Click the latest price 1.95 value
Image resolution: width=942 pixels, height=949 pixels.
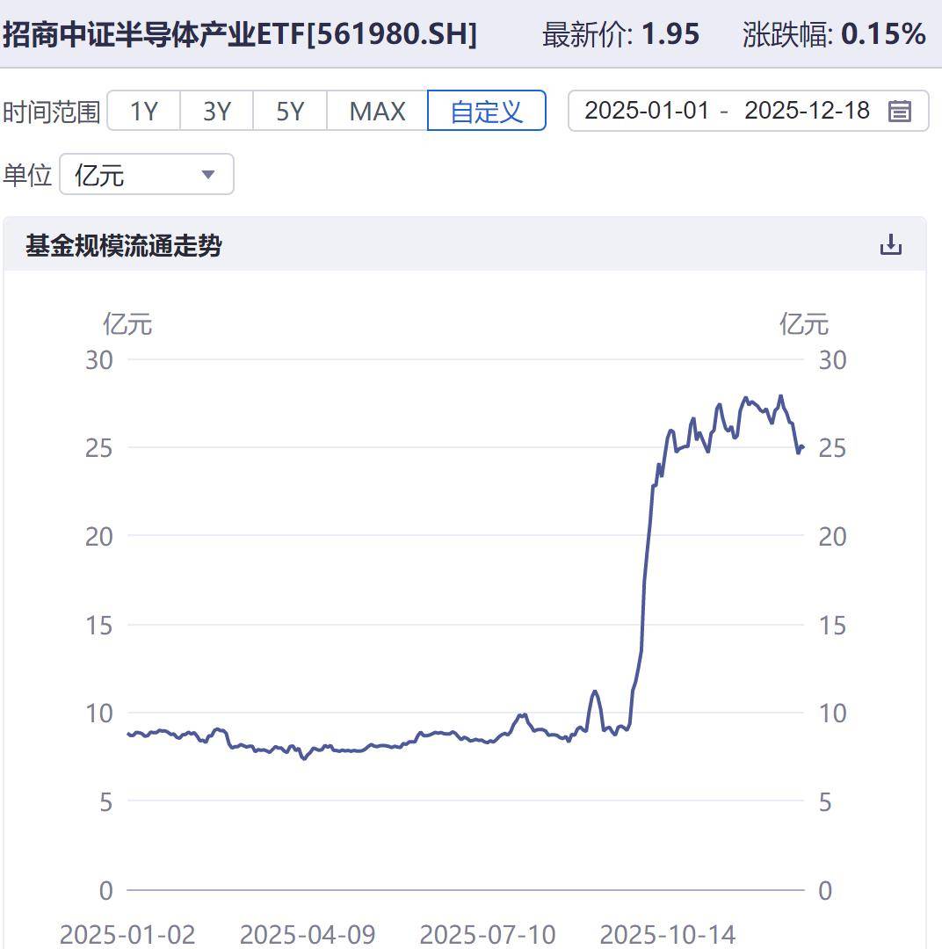670,34
